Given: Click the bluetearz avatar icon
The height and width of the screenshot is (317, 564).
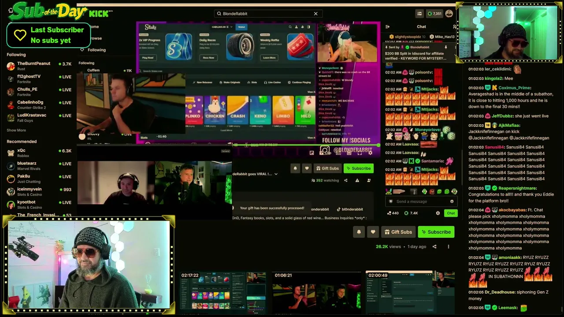Looking at the screenshot, I should pos(11,166).
